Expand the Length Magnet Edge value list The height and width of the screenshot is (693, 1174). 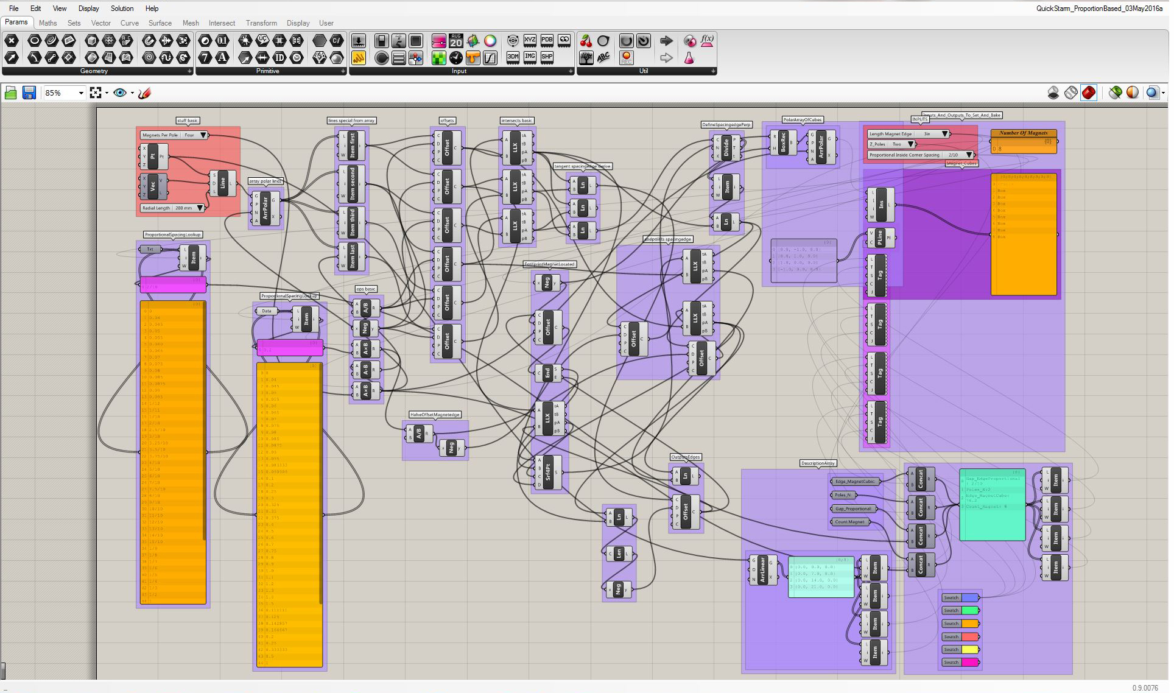pos(945,134)
